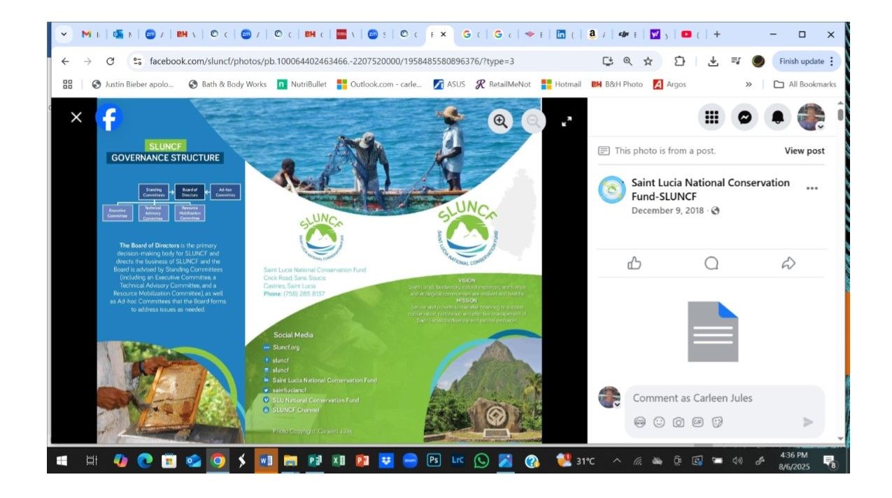Open Saint Lucia National Conservation Fund-SLUNCF page
Image resolution: width=892 pixels, height=498 pixels.
pyautogui.click(x=710, y=189)
